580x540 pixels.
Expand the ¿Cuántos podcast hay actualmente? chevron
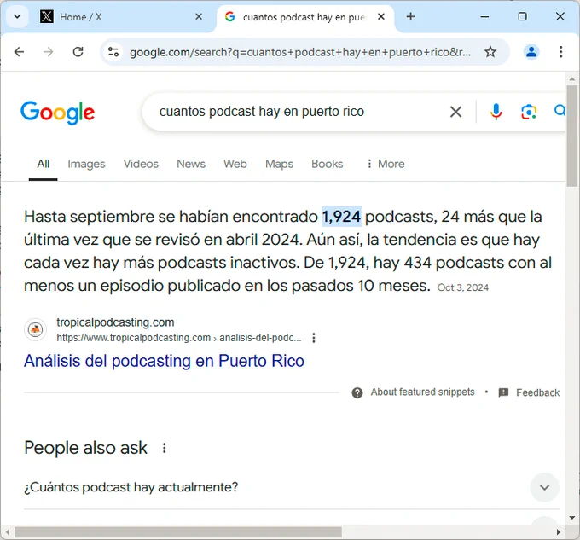544,487
